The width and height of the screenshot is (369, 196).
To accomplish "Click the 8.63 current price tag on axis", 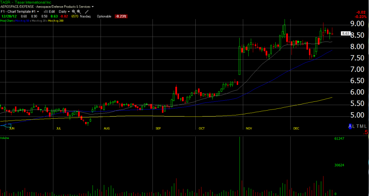I will pos(346,33).
